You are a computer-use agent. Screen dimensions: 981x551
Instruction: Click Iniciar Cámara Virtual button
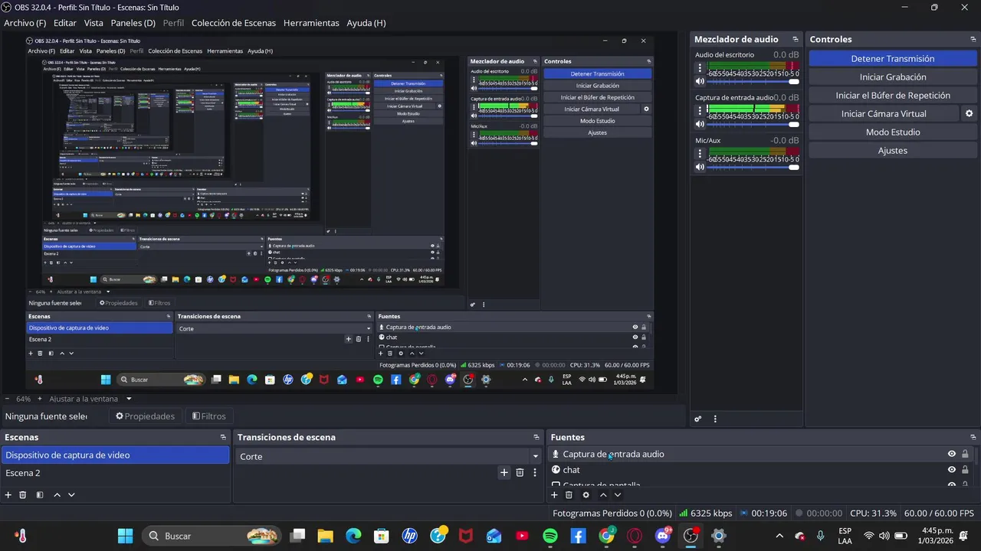tap(884, 113)
